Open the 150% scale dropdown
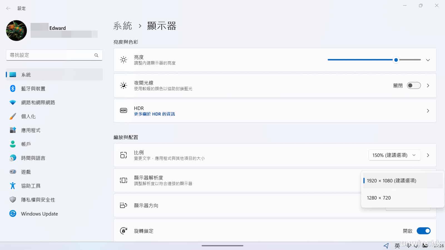The width and height of the screenshot is (445, 250). [394, 155]
